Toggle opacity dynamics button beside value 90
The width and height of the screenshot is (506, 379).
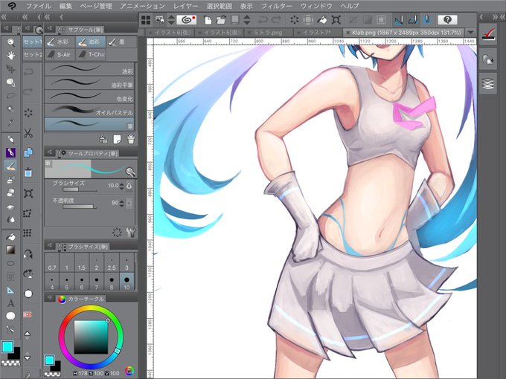click(x=129, y=203)
